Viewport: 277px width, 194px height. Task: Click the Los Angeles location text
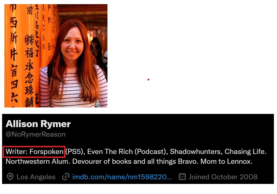pos(36,177)
